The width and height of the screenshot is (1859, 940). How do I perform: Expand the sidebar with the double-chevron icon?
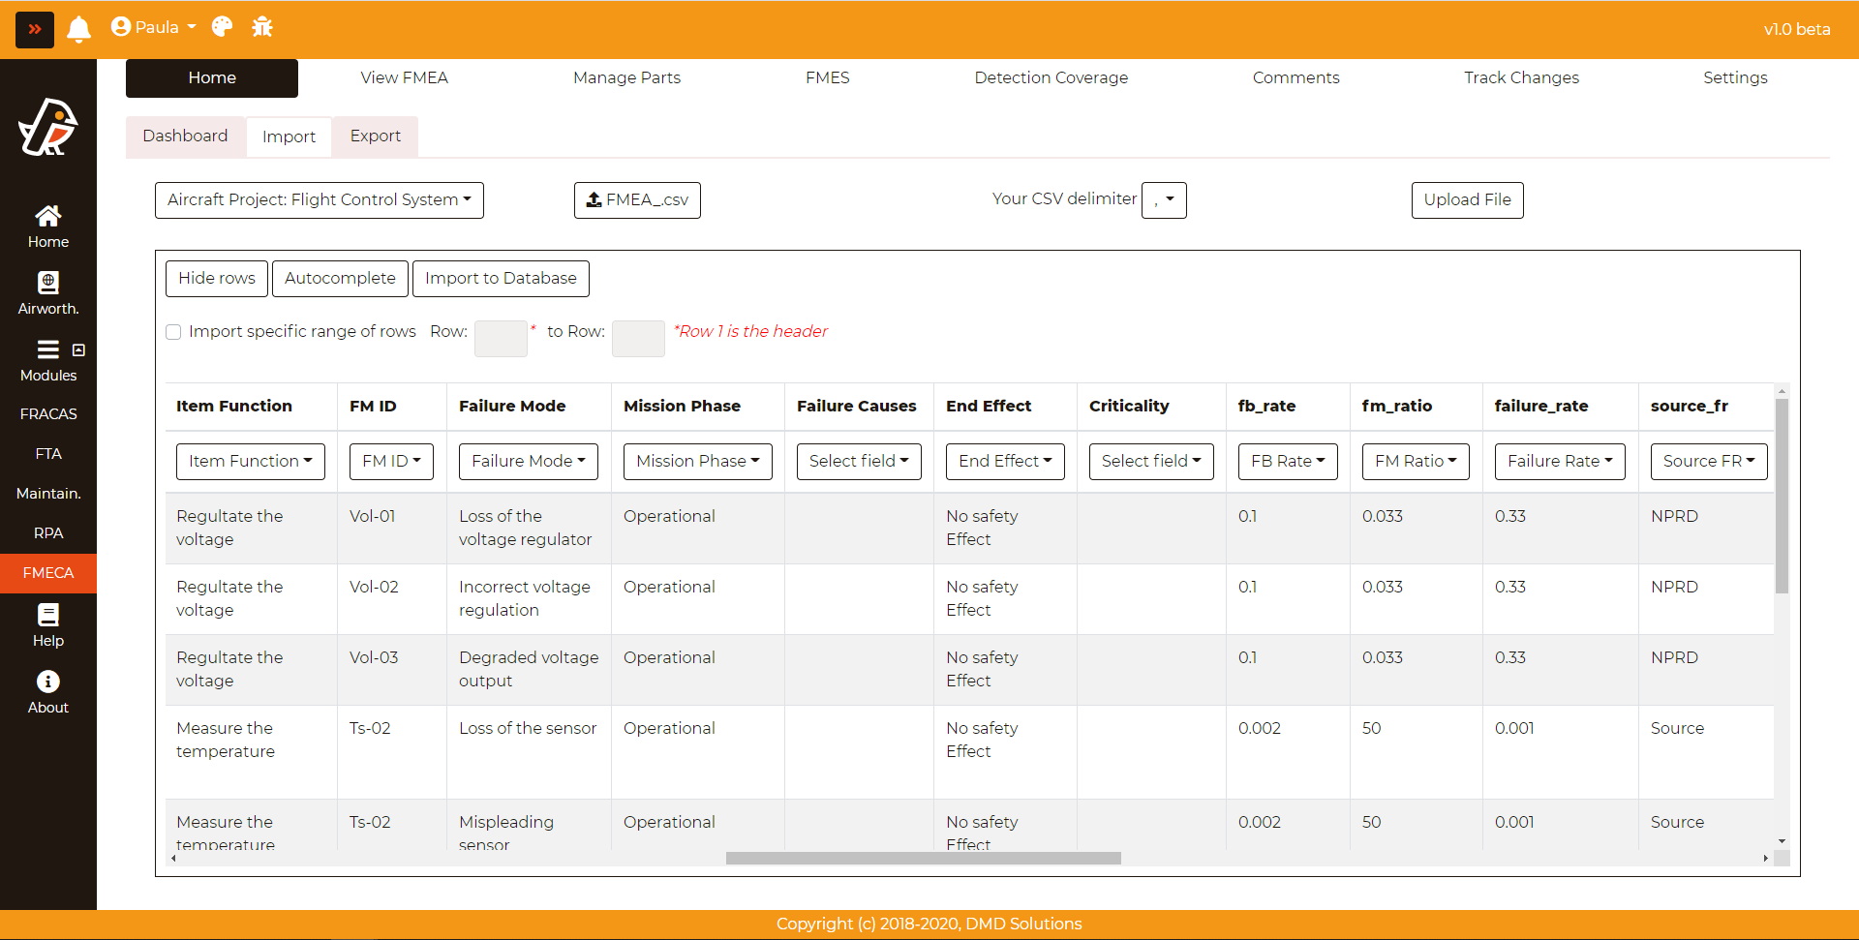coord(35,29)
